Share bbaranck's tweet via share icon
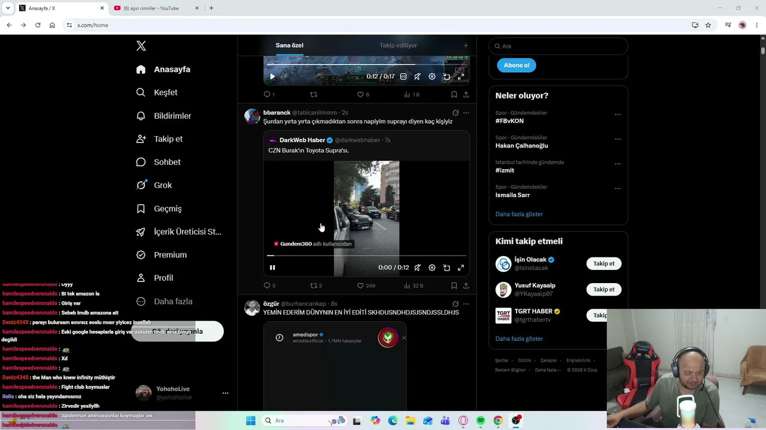 (x=466, y=285)
